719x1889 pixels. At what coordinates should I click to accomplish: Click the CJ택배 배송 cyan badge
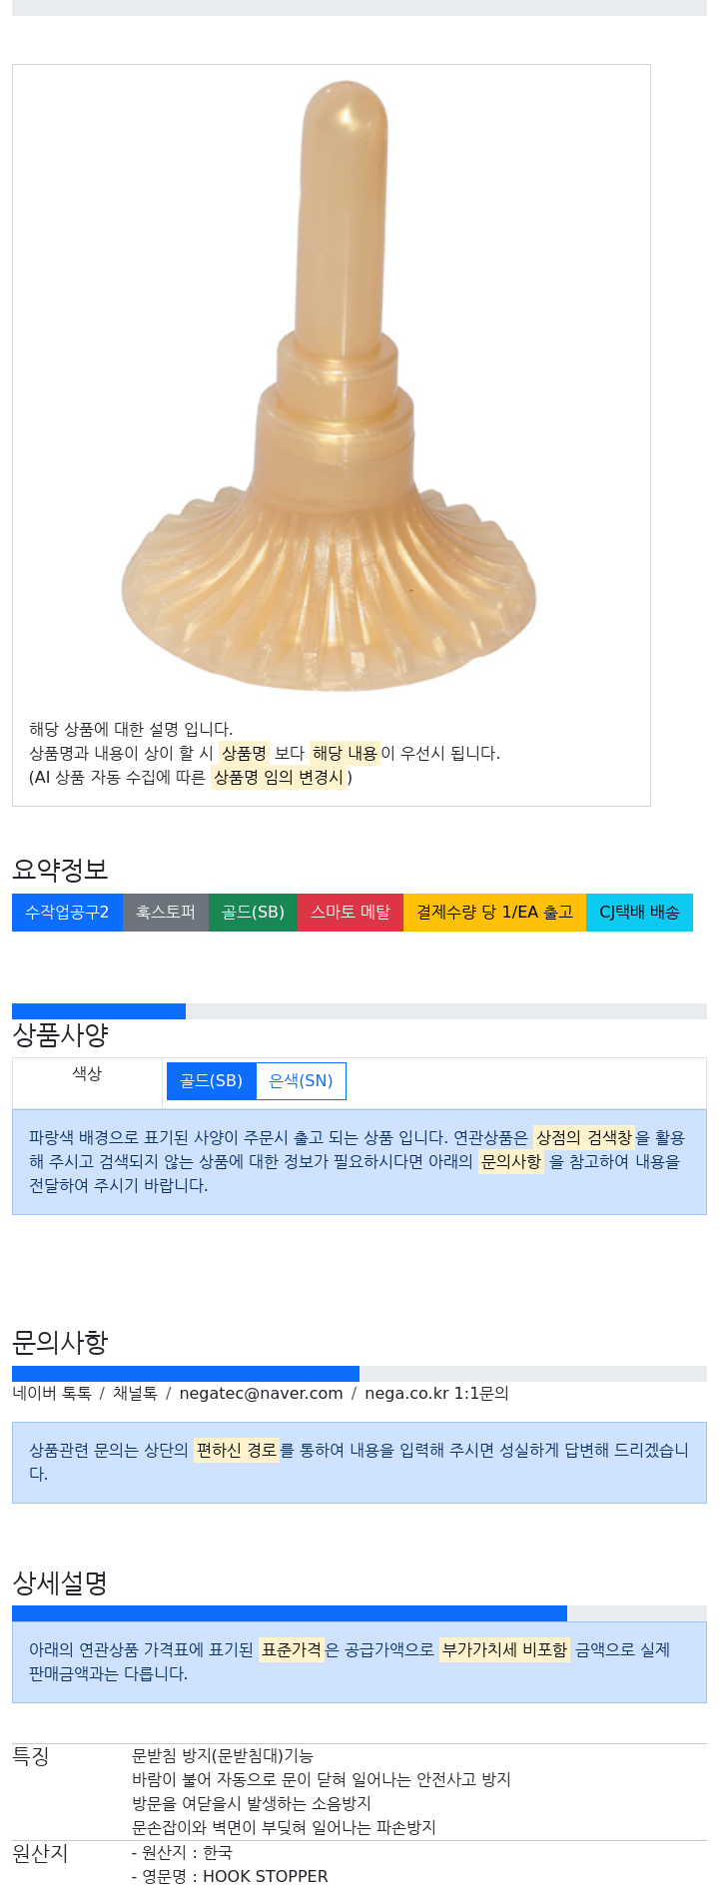[x=639, y=913]
